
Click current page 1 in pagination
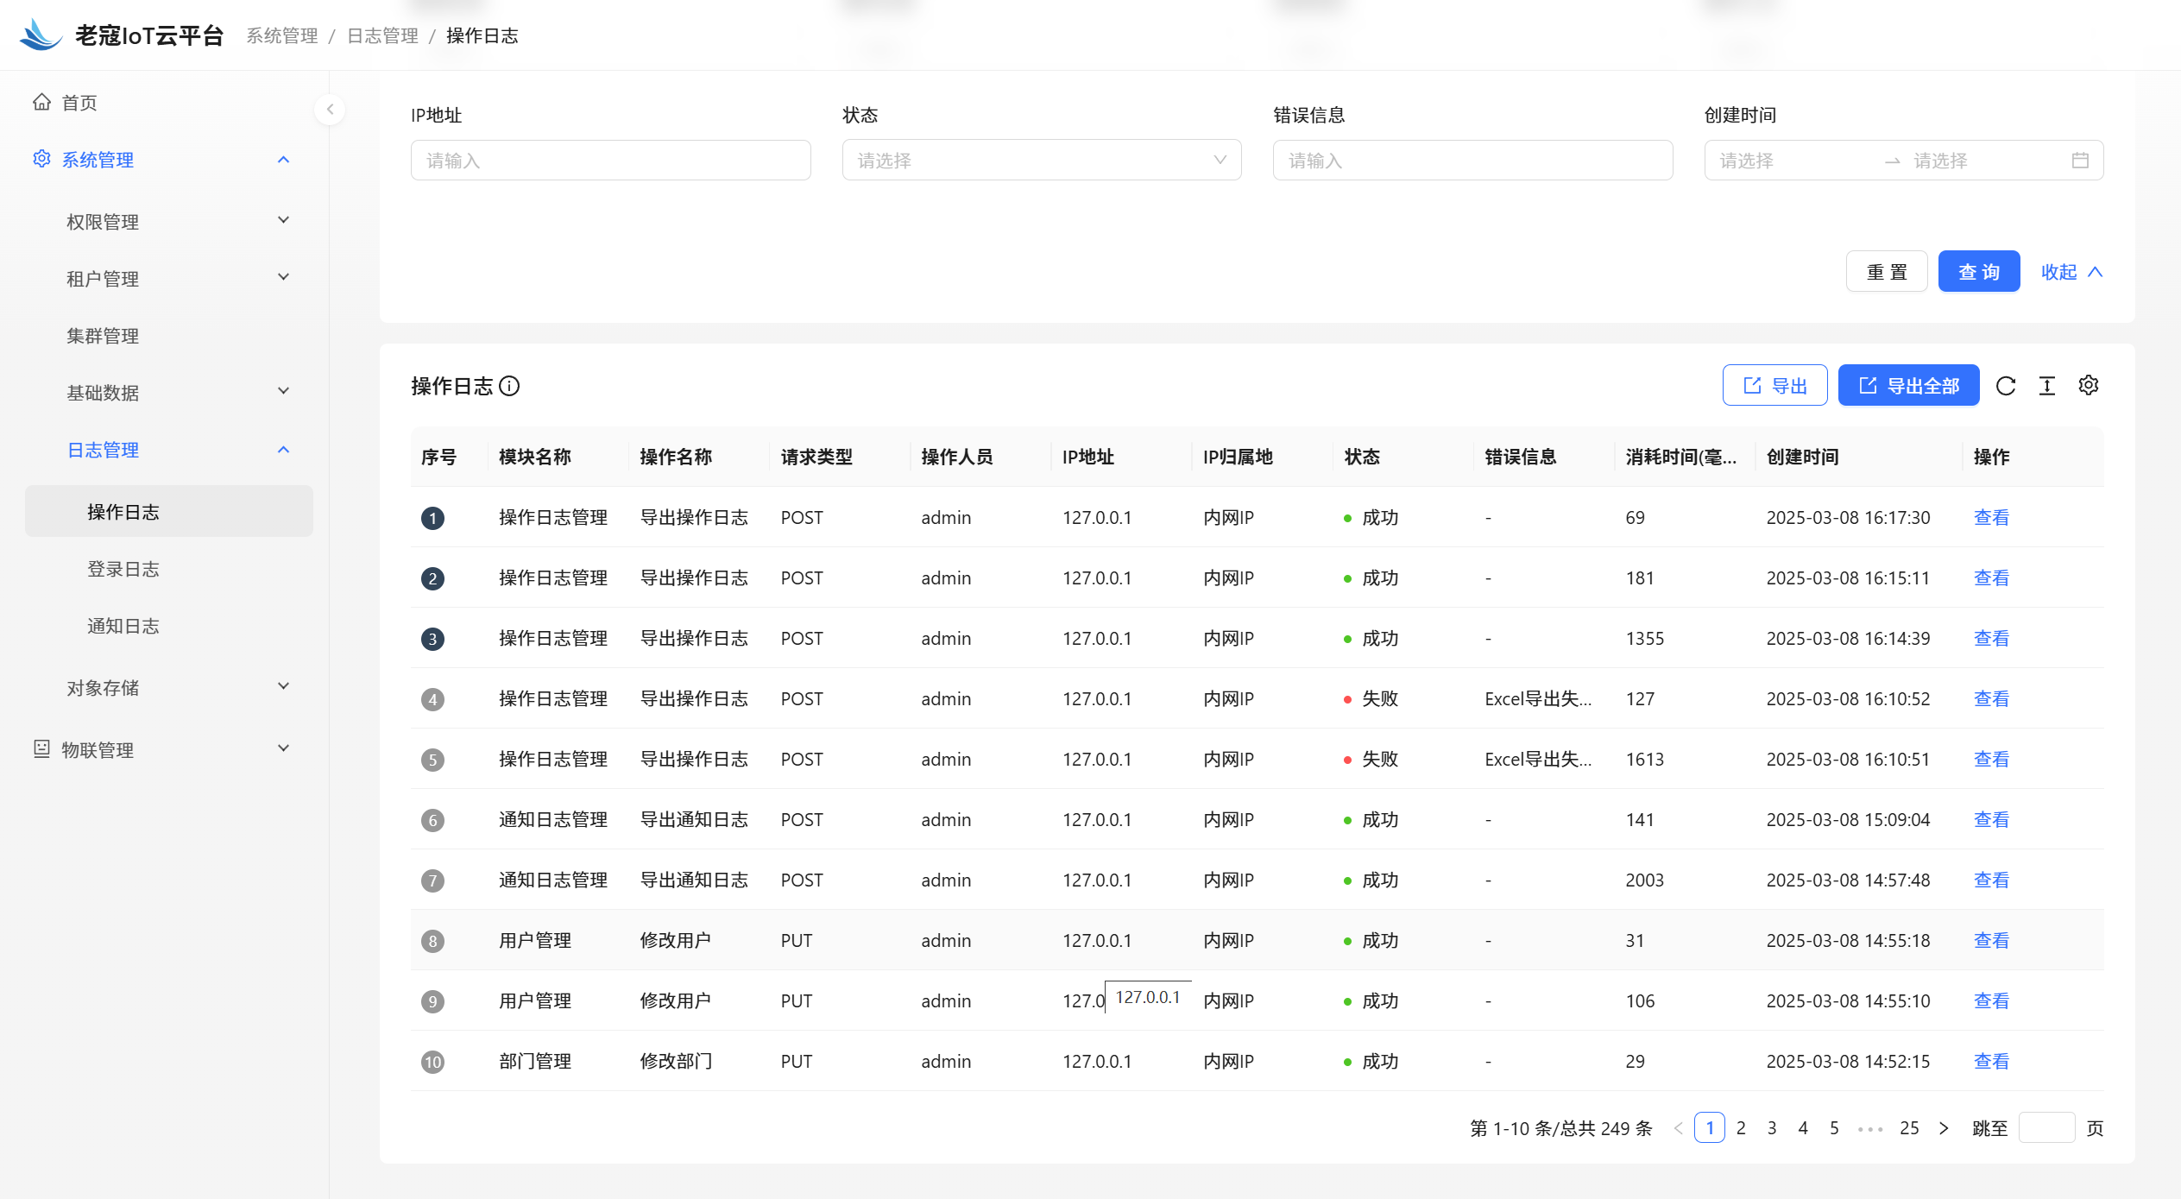(1710, 1128)
